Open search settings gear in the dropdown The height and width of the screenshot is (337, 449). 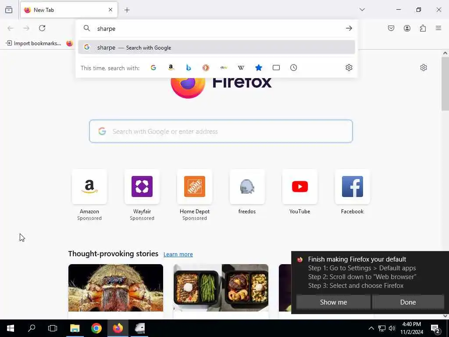tap(349, 68)
